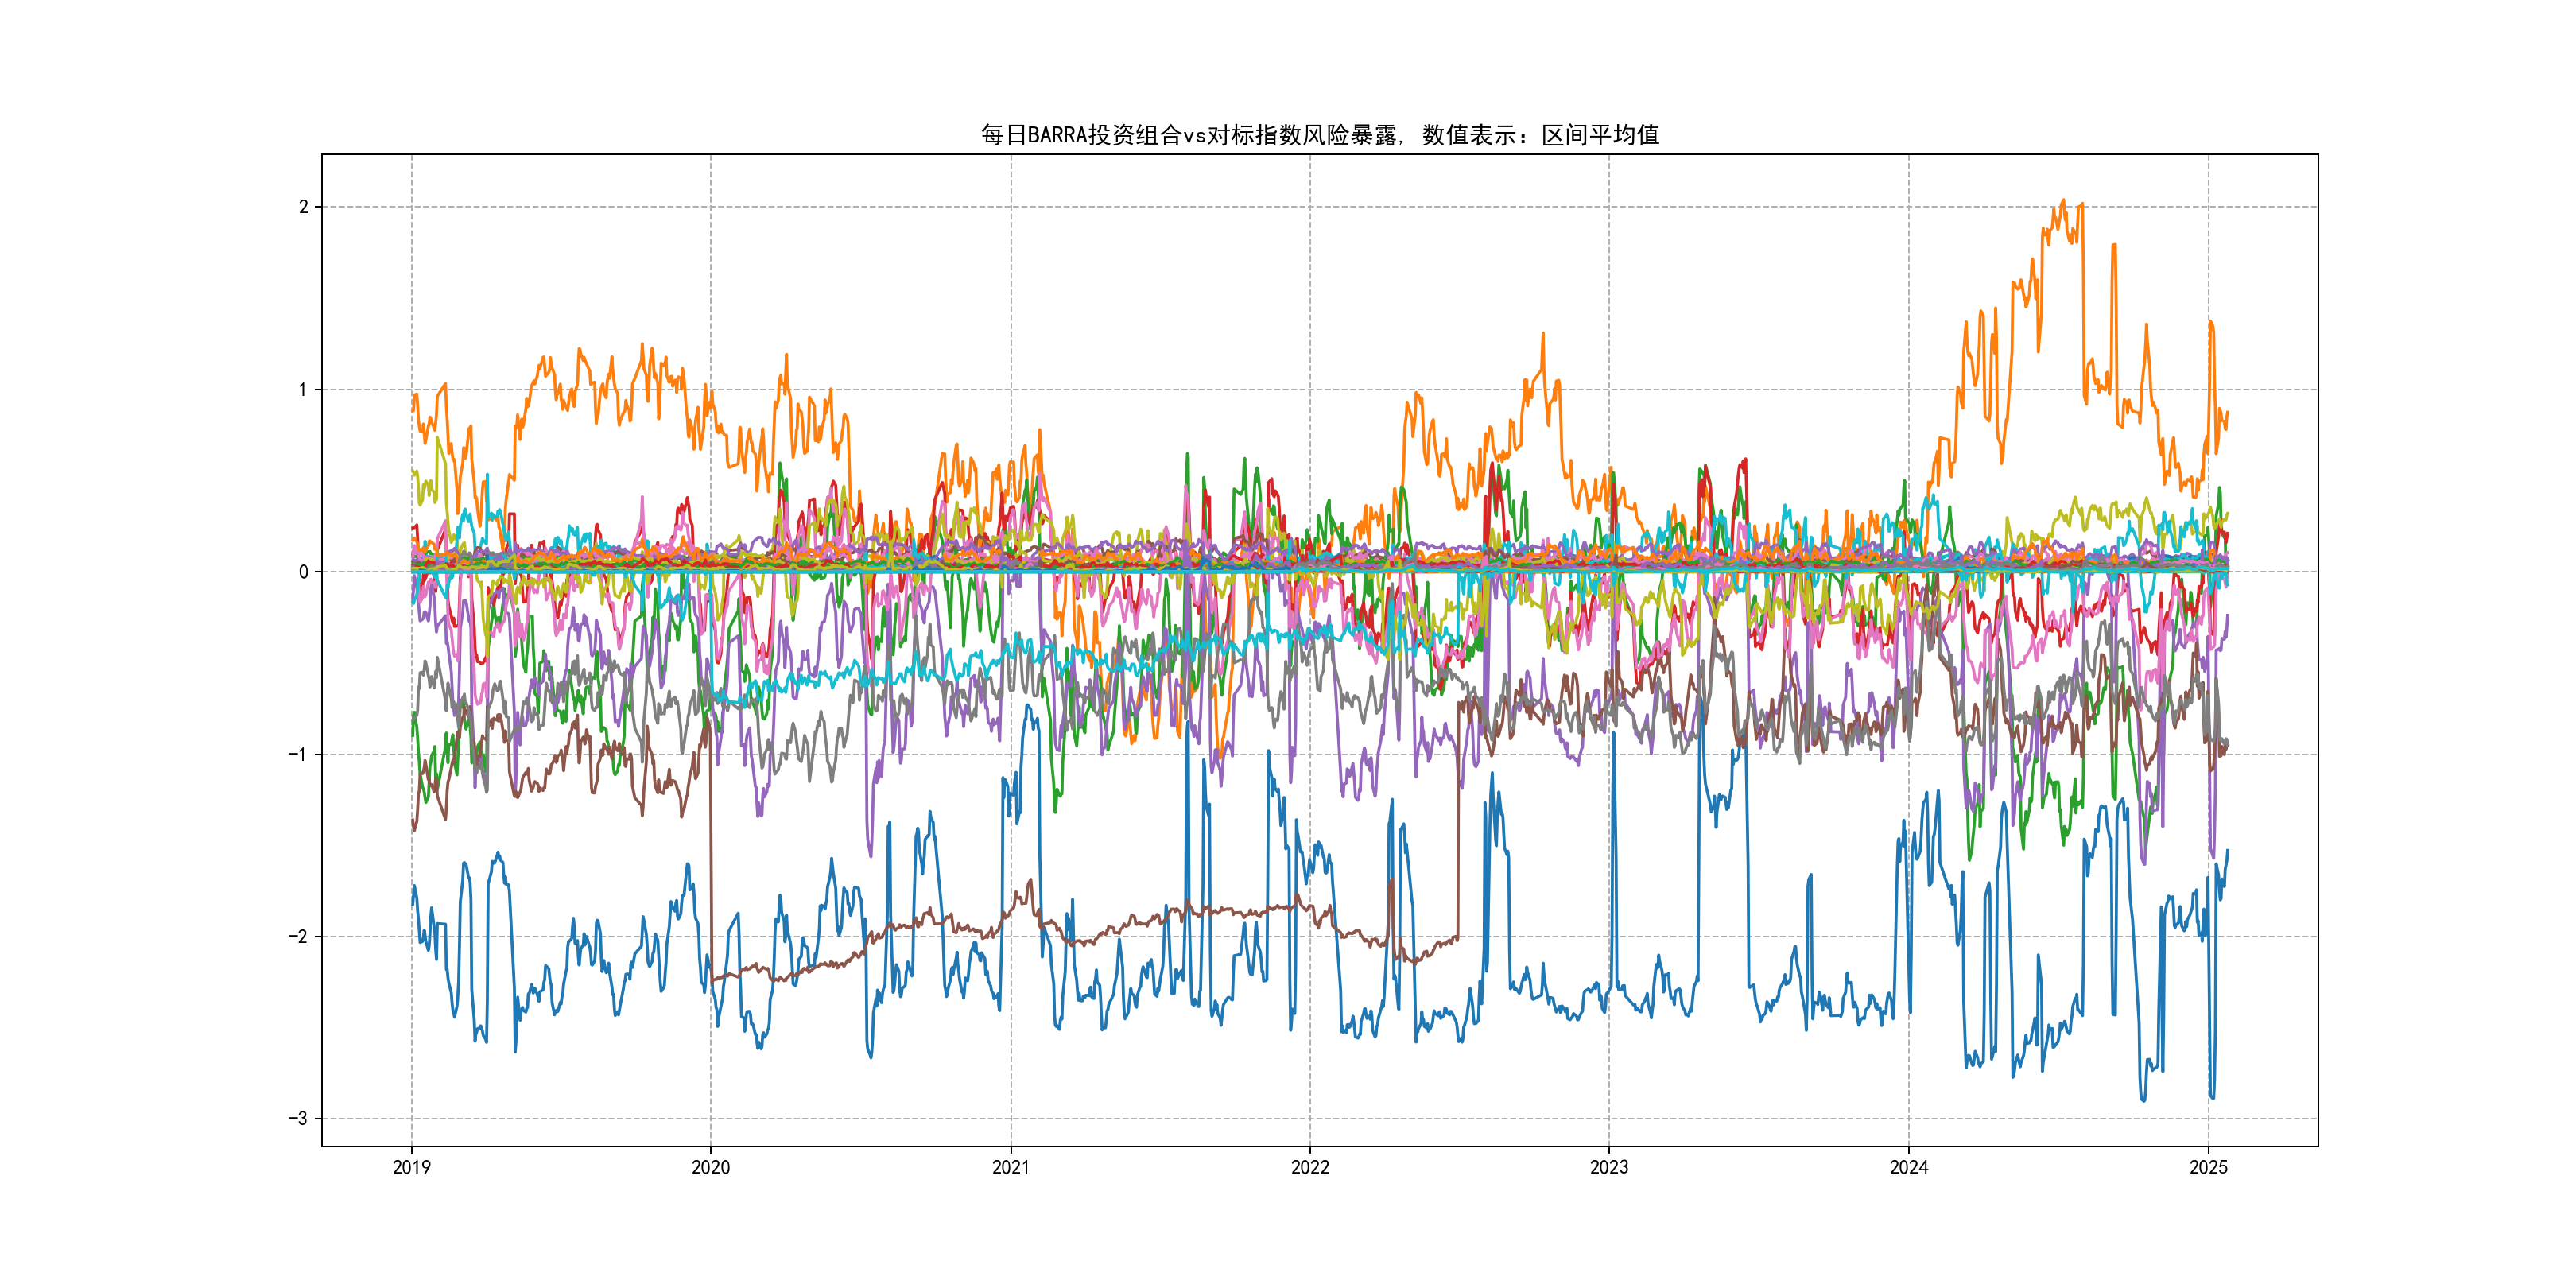Click the y-axis label 0
Image resolution: width=2576 pixels, height=1288 pixels.
(x=303, y=572)
